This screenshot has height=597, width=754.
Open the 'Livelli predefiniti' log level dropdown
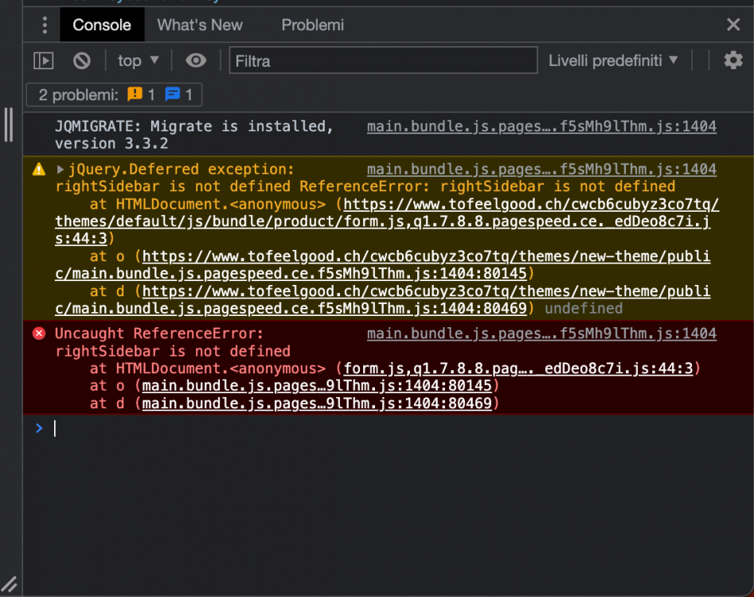(x=613, y=60)
